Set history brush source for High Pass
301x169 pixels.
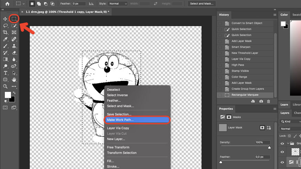(220, 65)
